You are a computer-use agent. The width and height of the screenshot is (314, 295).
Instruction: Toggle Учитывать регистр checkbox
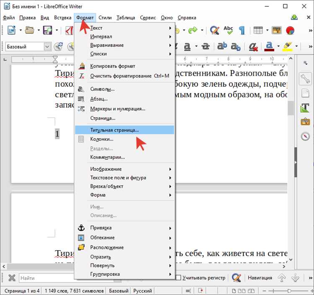178,278
